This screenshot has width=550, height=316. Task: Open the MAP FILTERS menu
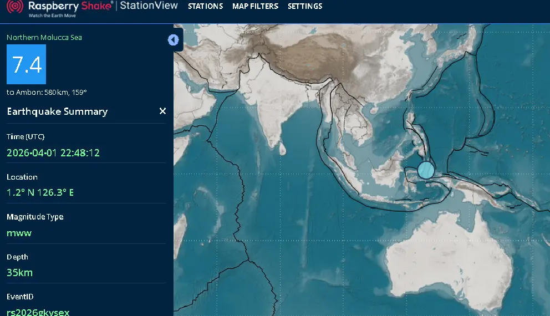pyautogui.click(x=255, y=7)
